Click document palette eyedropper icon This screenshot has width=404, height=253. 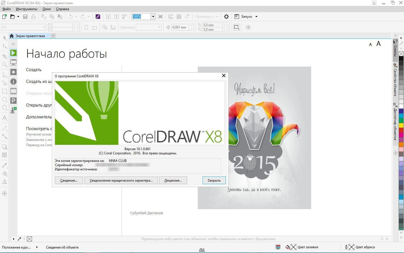click(x=19, y=239)
